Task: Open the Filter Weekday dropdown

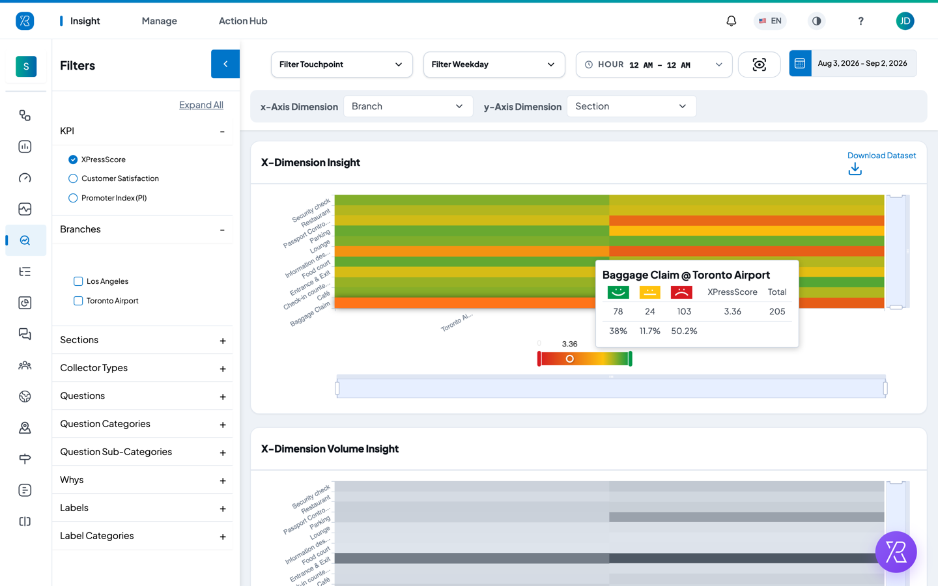Action: (x=494, y=64)
